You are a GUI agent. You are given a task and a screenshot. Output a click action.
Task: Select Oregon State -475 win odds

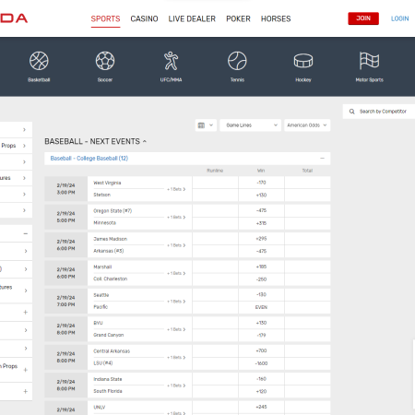(261, 210)
